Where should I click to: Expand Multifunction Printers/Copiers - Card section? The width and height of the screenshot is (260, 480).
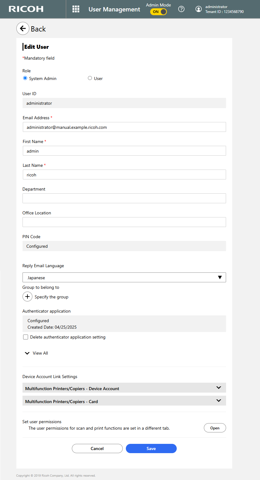[x=124, y=401]
